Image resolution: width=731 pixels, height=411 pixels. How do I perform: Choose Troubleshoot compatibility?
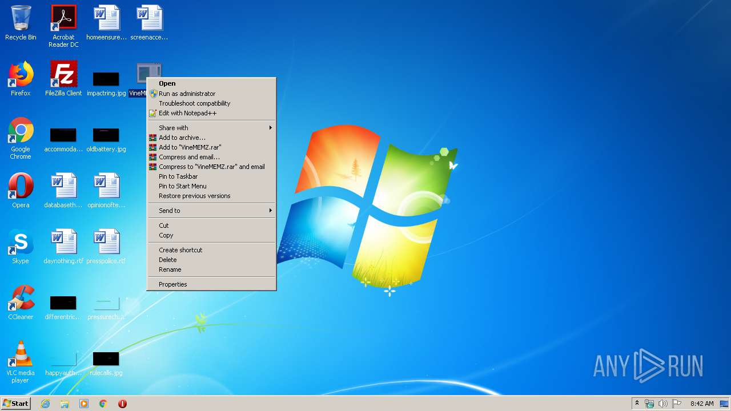[212, 103]
